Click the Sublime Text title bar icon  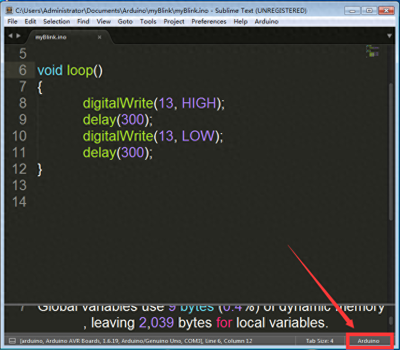(9, 10)
